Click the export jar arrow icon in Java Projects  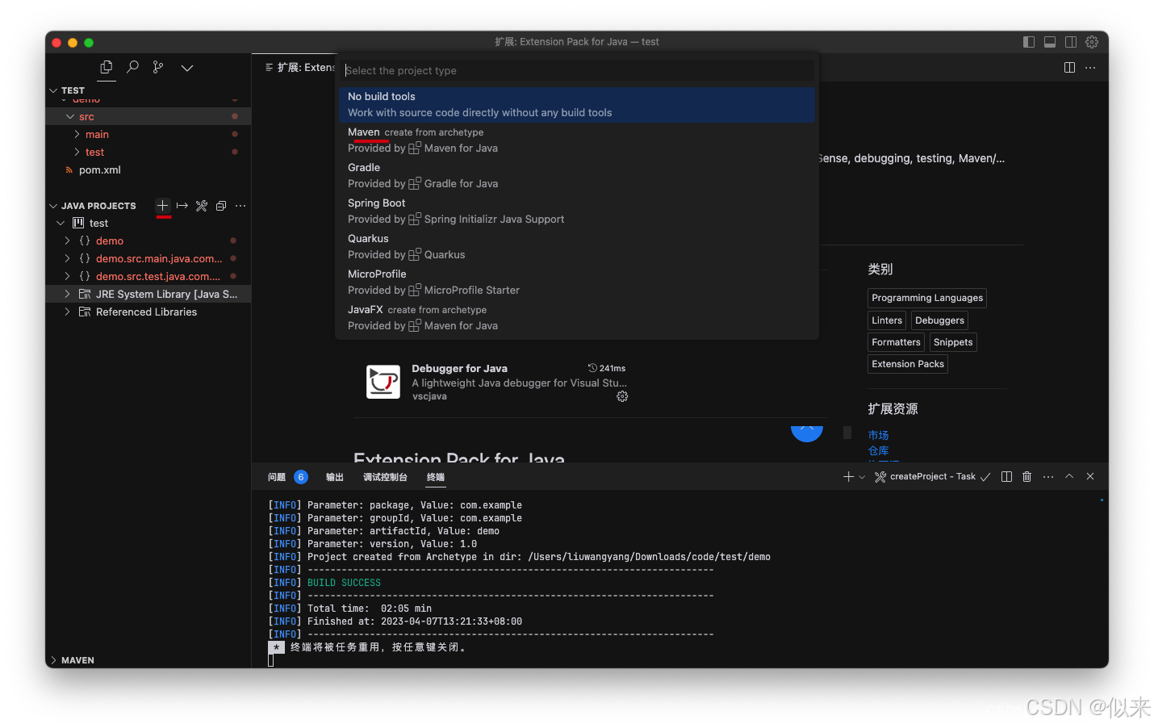click(x=182, y=206)
